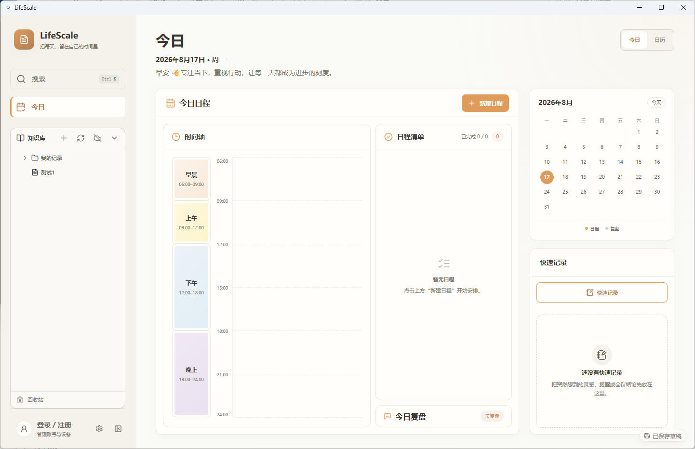Refresh the knowledge base sync
The height and width of the screenshot is (449, 695).
80,138
